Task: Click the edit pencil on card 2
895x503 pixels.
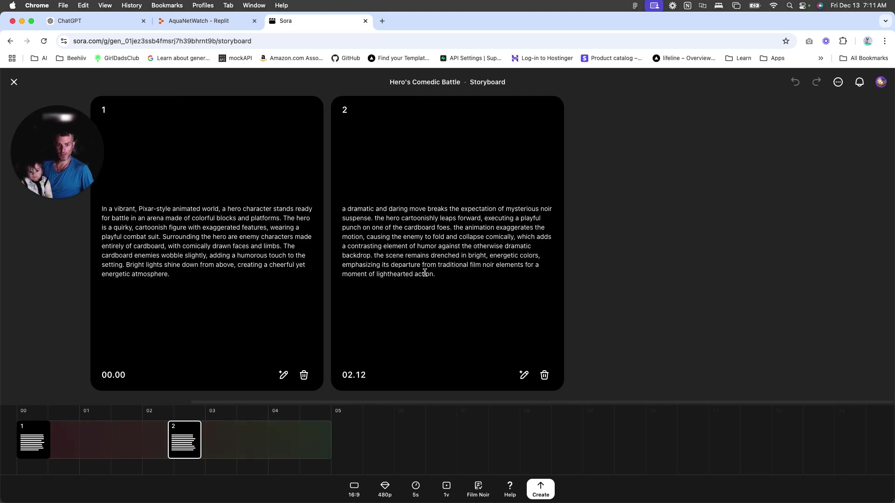Action: 524,375
